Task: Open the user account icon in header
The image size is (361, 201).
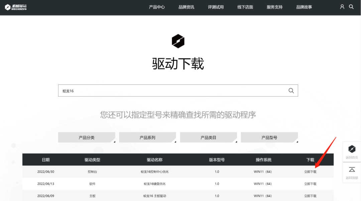Action: point(342,6)
